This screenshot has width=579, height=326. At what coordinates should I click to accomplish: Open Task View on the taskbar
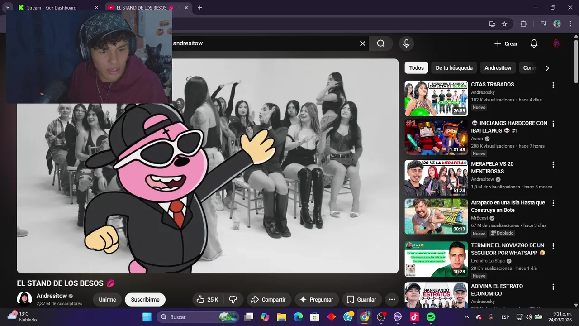(x=249, y=317)
